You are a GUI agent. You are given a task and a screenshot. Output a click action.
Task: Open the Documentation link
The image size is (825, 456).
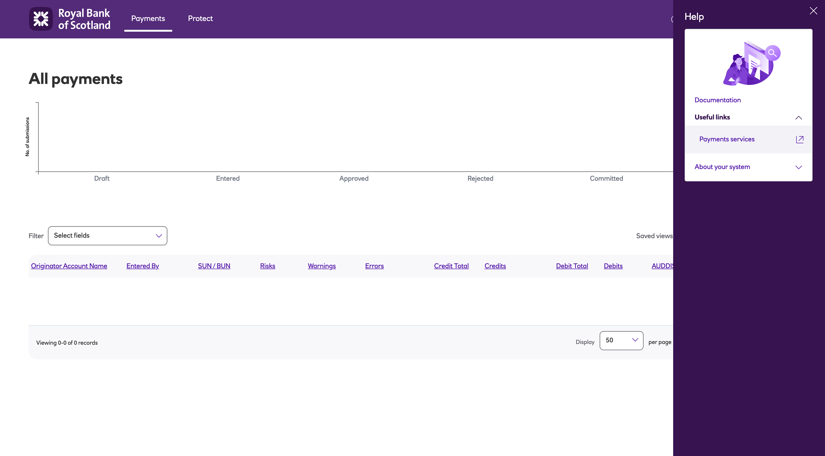(x=717, y=100)
